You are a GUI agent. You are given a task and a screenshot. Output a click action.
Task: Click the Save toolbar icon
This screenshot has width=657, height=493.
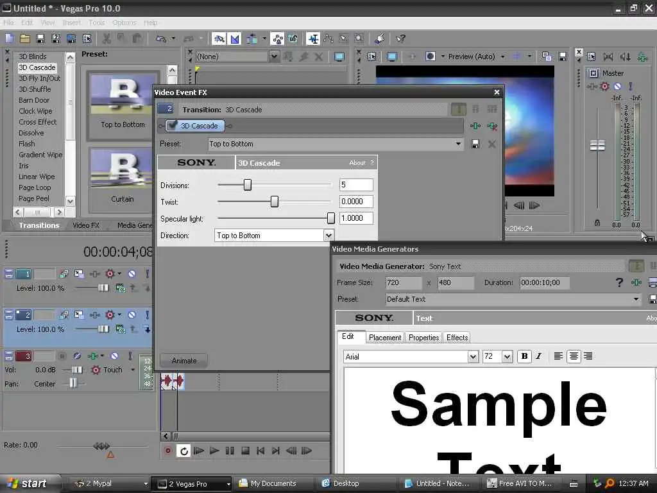(40, 39)
